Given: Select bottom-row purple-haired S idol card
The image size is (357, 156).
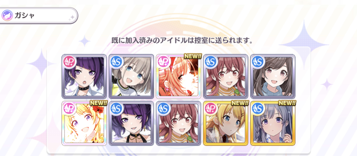Looking at the screenshot, I should tap(131, 123).
